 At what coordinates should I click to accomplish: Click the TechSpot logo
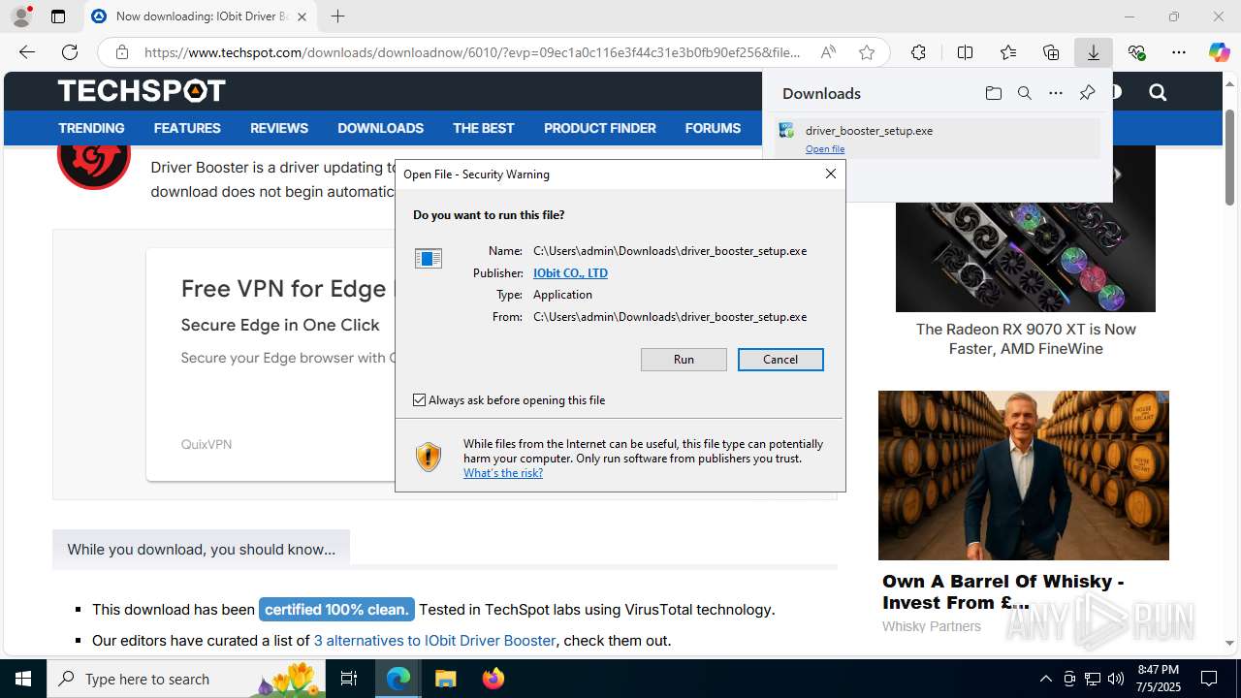tap(142, 91)
